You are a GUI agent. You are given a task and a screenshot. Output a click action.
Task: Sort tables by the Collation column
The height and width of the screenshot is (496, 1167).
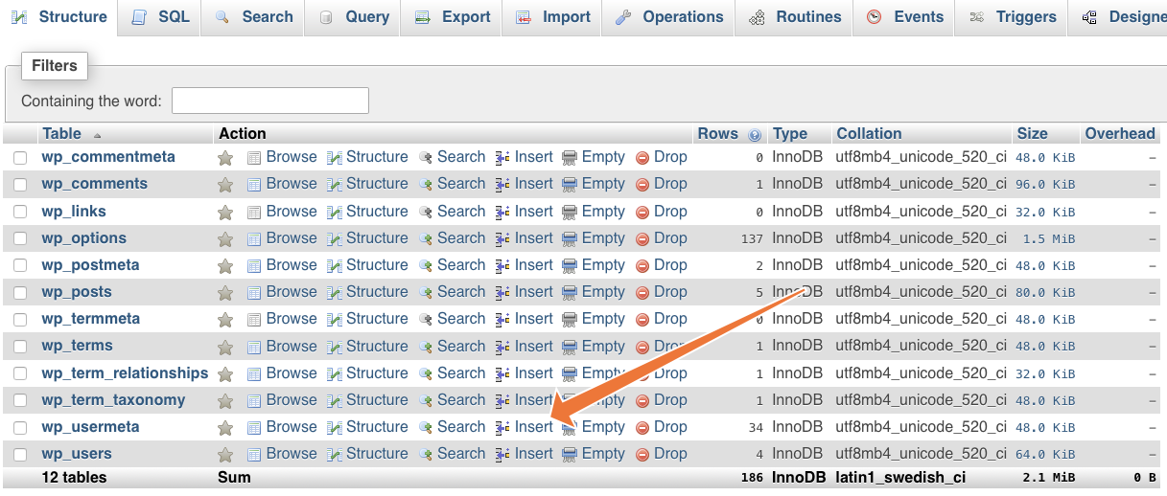click(x=869, y=134)
